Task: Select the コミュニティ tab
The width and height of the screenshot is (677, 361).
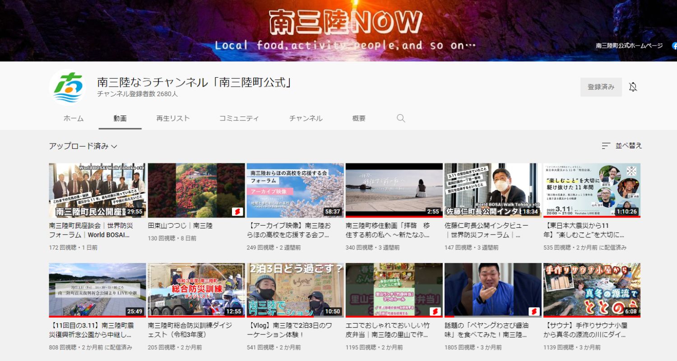Action: tap(239, 118)
